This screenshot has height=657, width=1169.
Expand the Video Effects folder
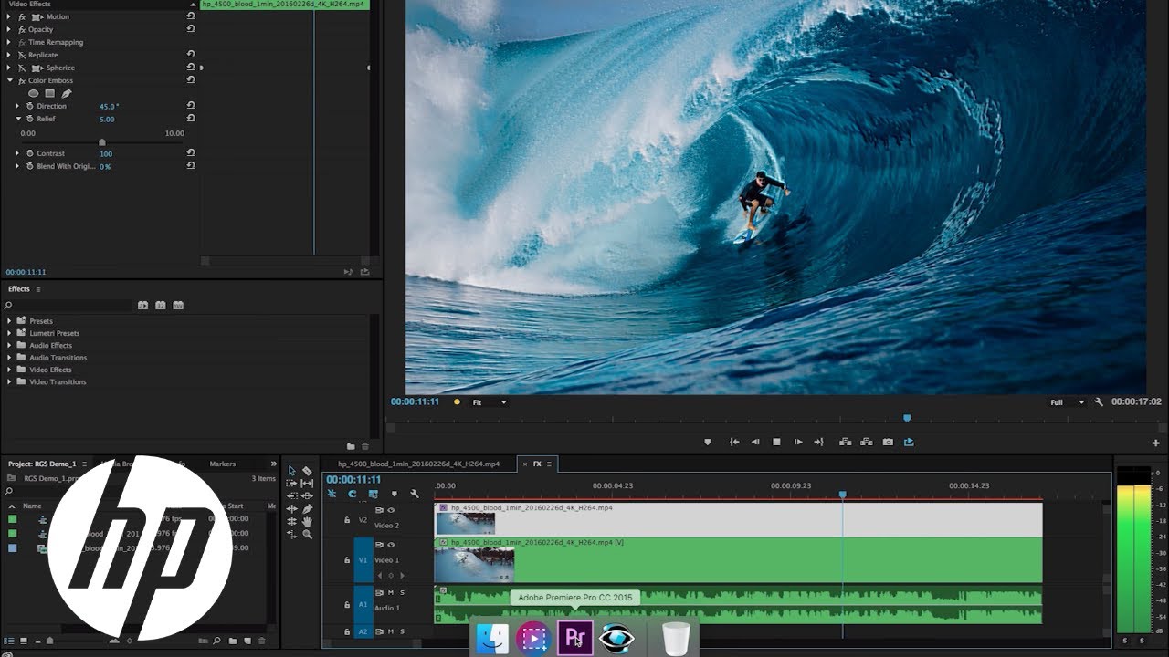click(x=9, y=370)
